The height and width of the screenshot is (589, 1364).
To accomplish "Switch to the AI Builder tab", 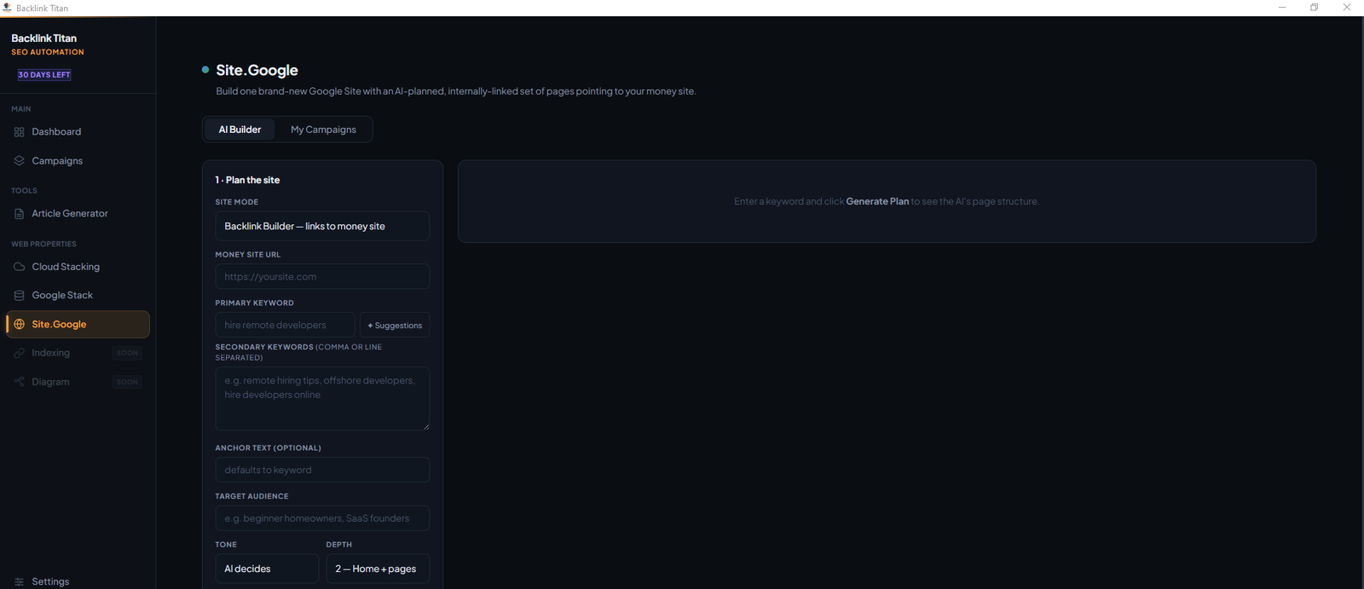I will [x=240, y=130].
